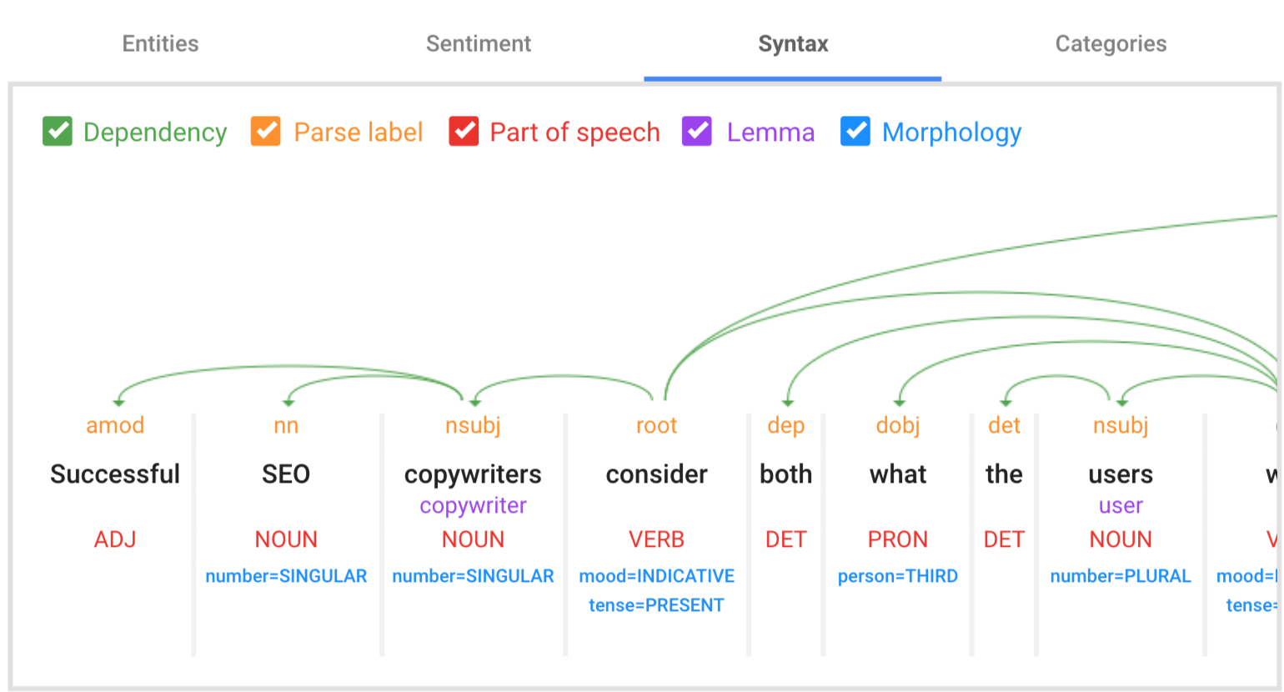Open the Categories tab
Image resolution: width=1284 pixels, height=692 pixels.
pyautogui.click(x=1111, y=43)
